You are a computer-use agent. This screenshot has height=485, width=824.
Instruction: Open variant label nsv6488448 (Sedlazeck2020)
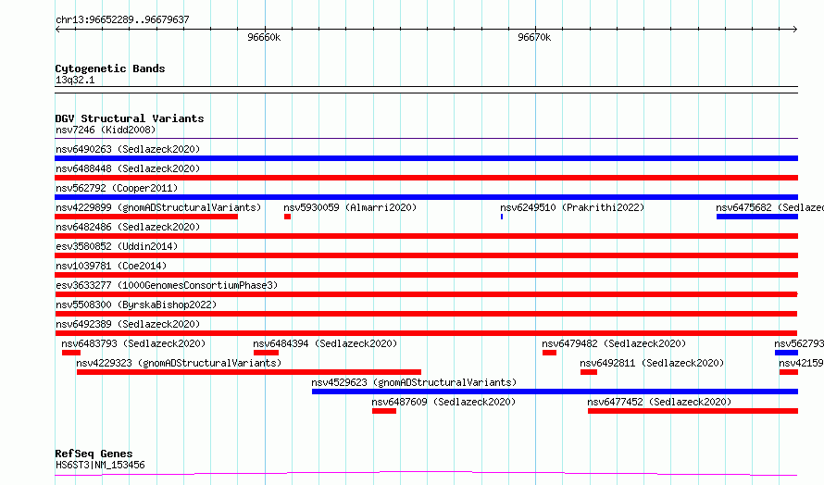pyautogui.click(x=128, y=168)
